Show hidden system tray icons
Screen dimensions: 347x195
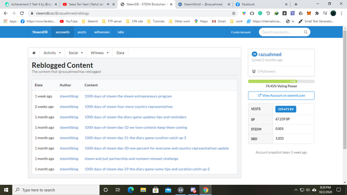coord(295,190)
